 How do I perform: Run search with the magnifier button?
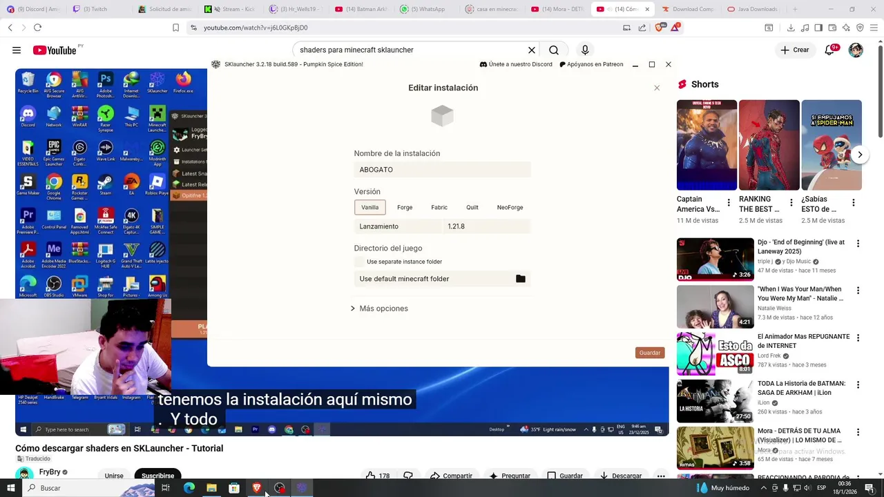[x=554, y=50]
